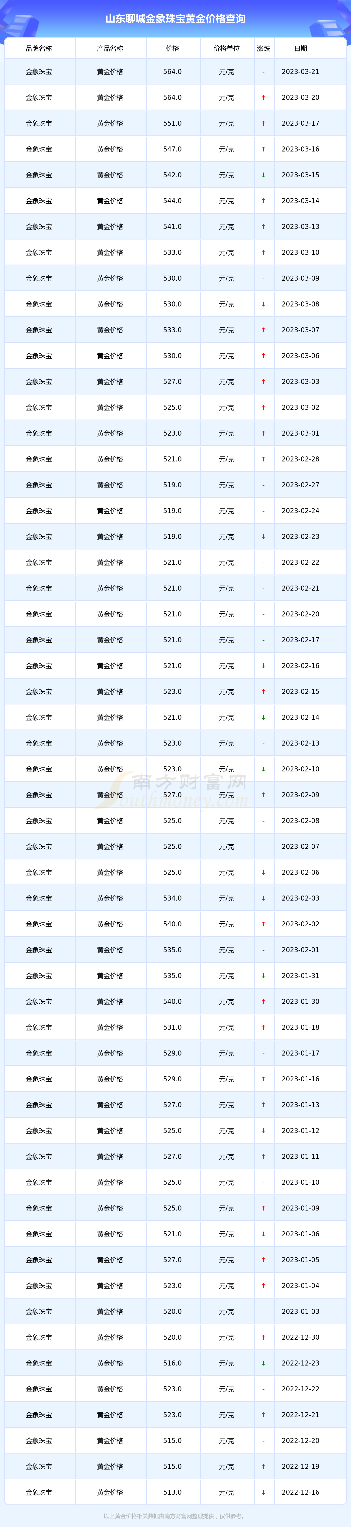Select the date 2023-01-17

(301, 1053)
